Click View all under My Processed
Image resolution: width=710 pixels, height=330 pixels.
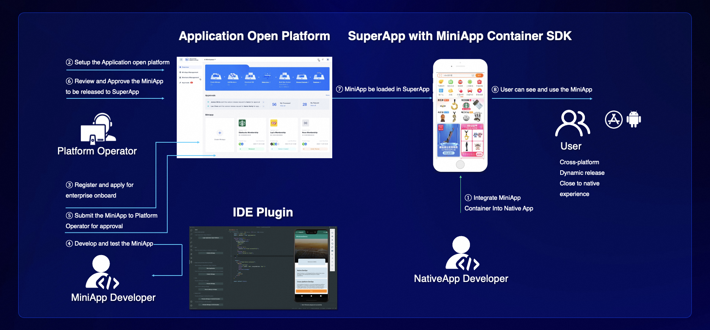[x=283, y=106]
